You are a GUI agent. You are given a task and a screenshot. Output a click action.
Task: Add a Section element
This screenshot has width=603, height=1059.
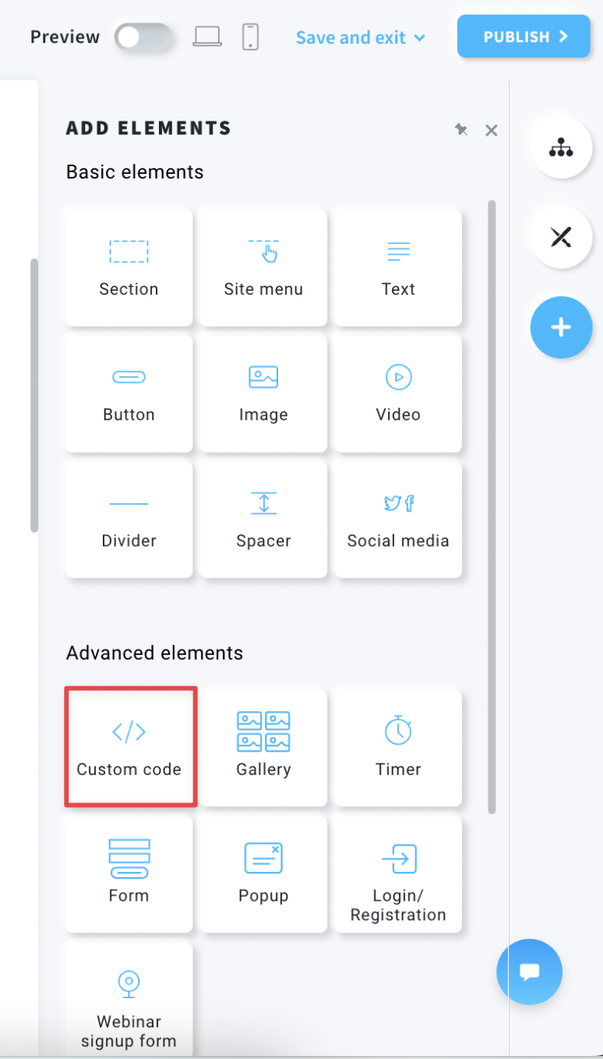click(129, 267)
